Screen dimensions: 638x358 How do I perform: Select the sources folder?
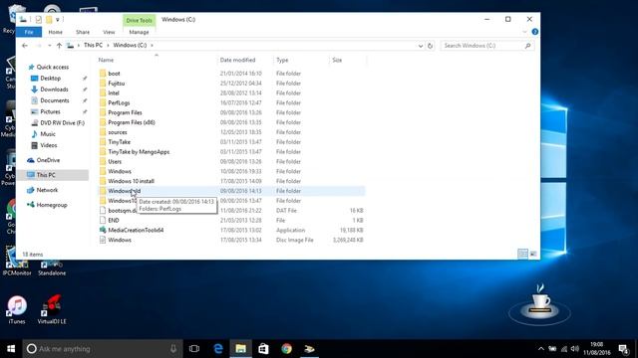coord(118,132)
